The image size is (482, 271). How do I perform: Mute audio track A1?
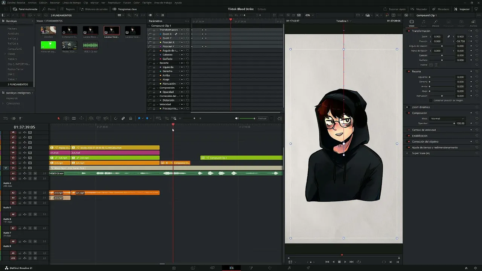tap(35, 174)
